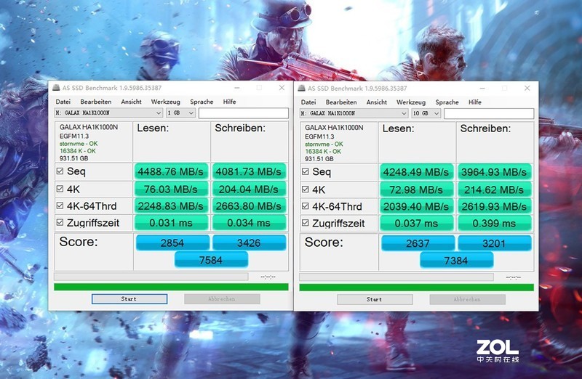
Task: Click the write score 3201
Action: point(495,243)
